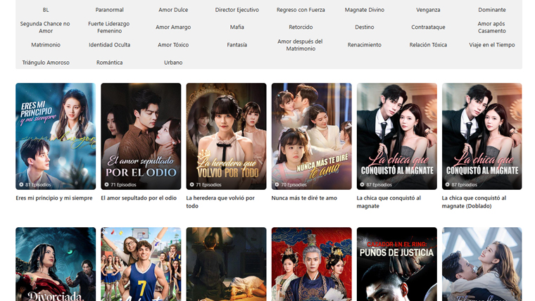Click play icon beside 81 Episodios
The width and height of the screenshot is (535, 301).
[x=22, y=185]
